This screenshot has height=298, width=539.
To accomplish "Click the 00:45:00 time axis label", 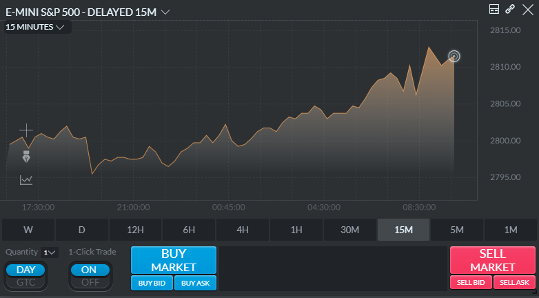I will (x=229, y=207).
